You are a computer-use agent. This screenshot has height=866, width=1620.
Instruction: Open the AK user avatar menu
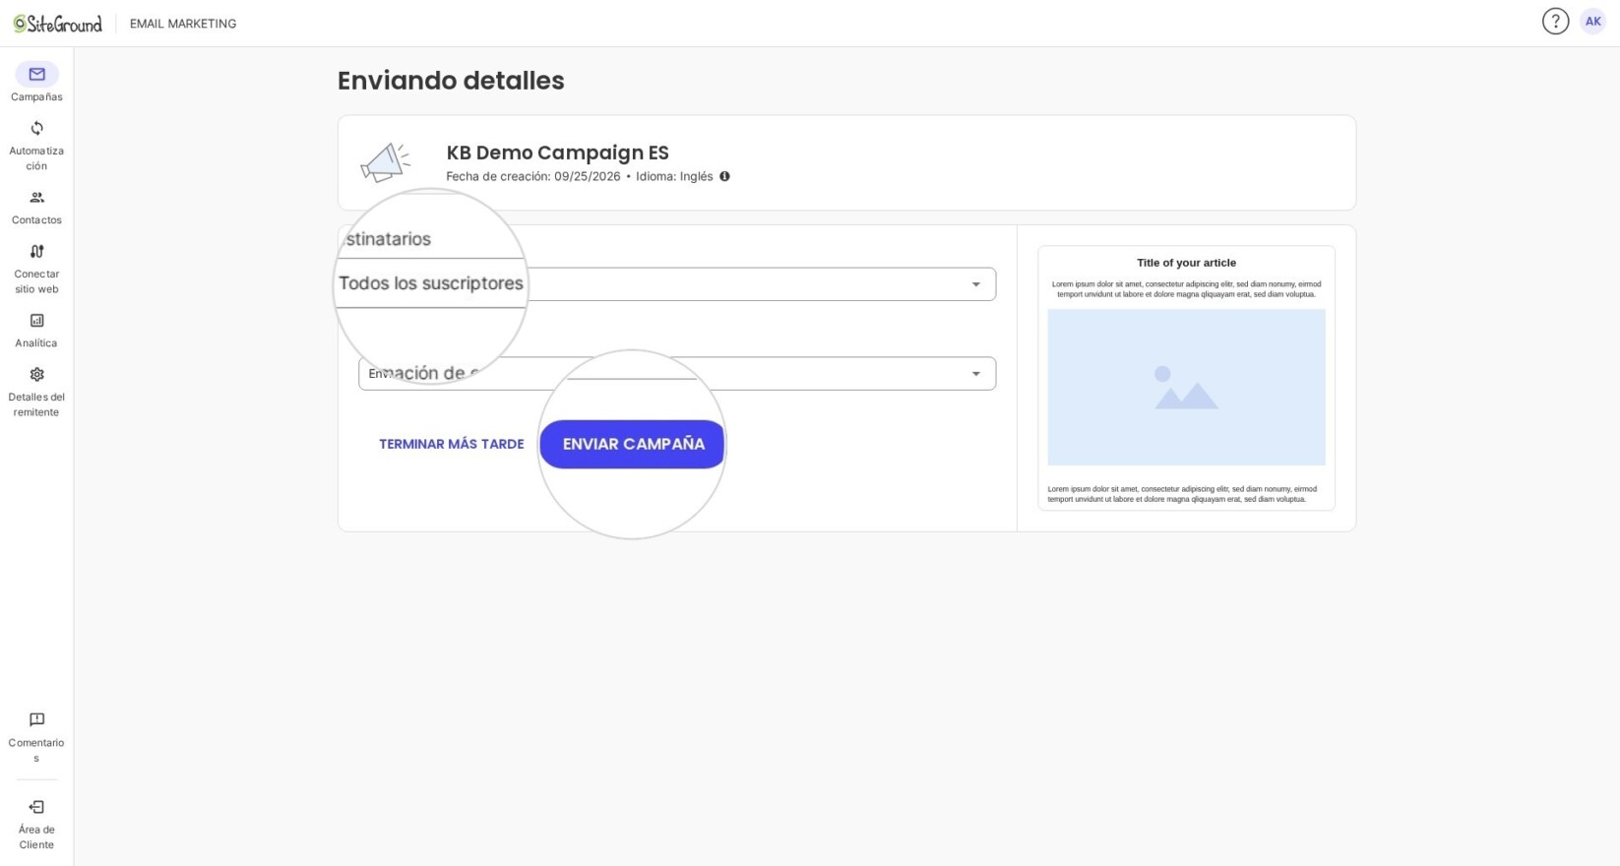[x=1592, y=22]
